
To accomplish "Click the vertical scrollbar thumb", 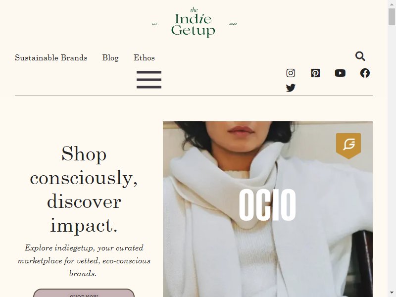I will (392, 17).
